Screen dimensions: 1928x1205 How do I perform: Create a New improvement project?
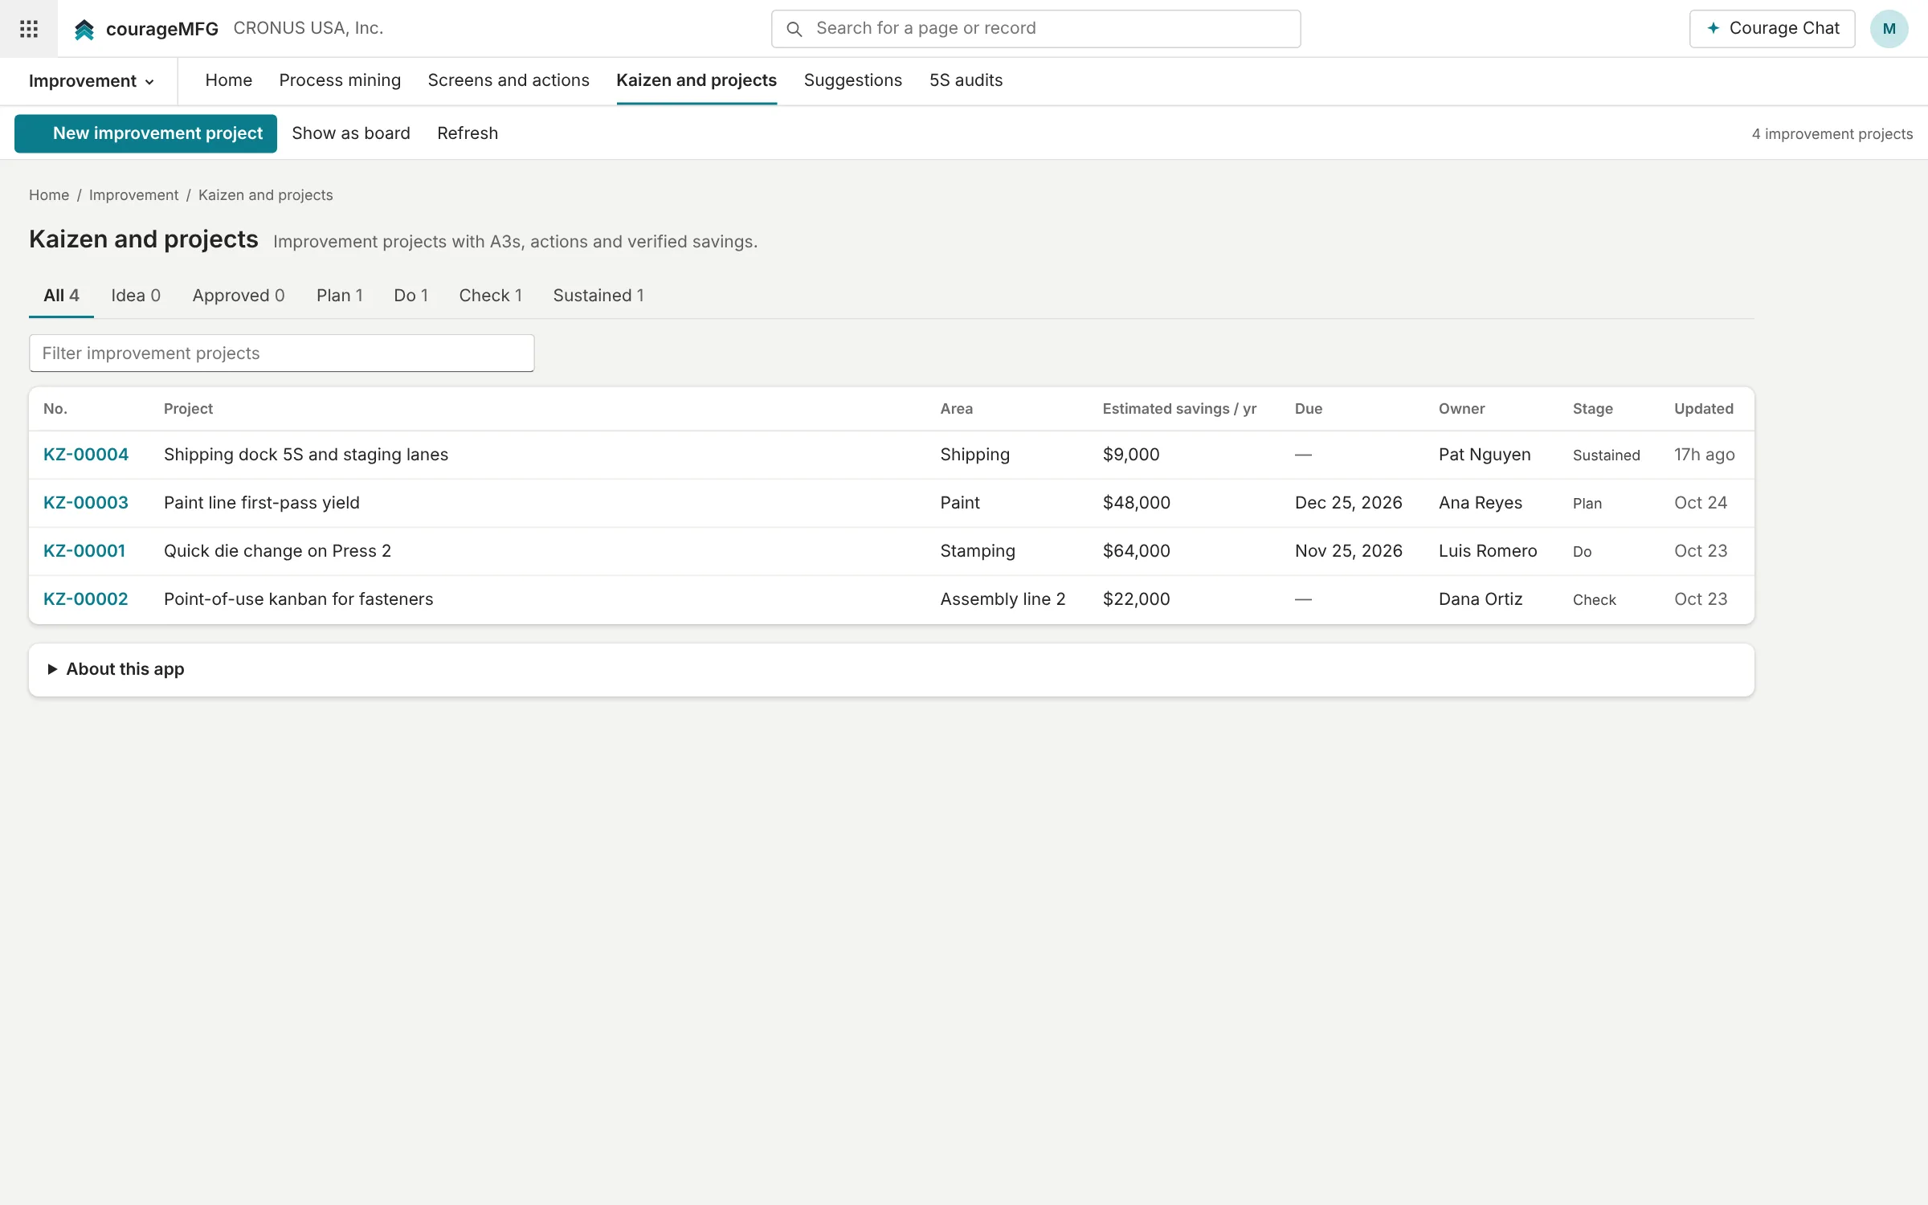pos(146,133)
